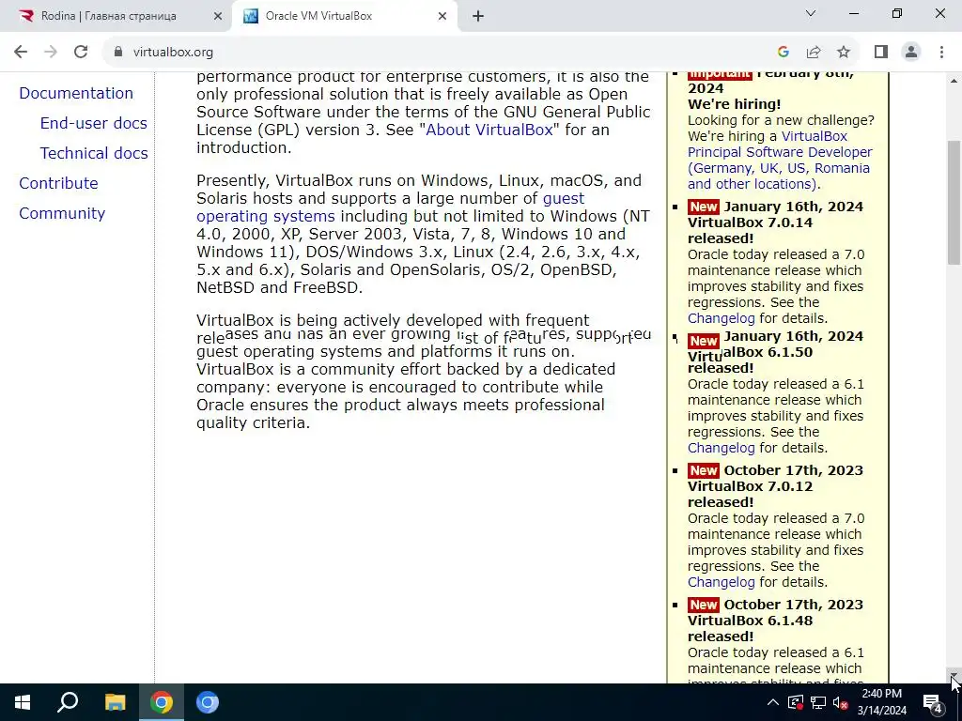Show hidden system tray icons

(x=773, y=702)
